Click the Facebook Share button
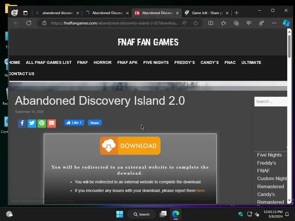Image resolution: width=295 pixels, height=221 pixels. tap(94, 123)
